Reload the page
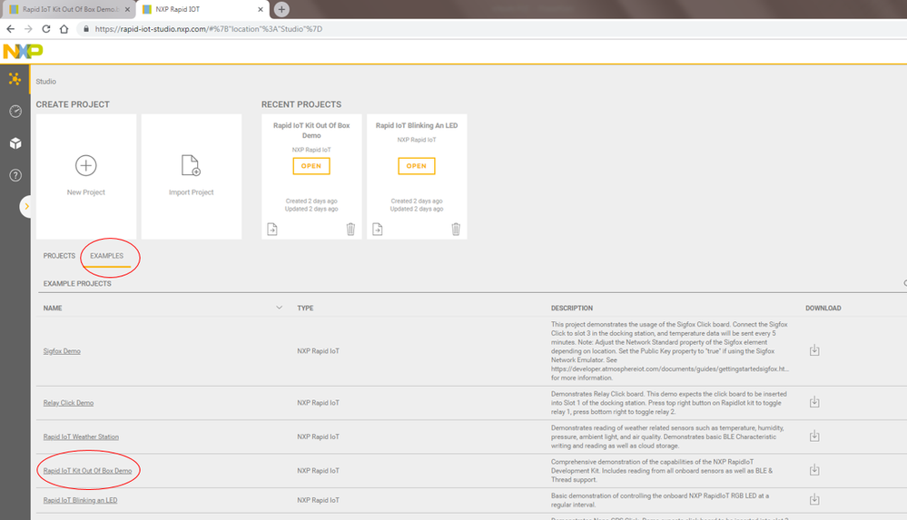907x520 pixels. click(x=46, y=29)
